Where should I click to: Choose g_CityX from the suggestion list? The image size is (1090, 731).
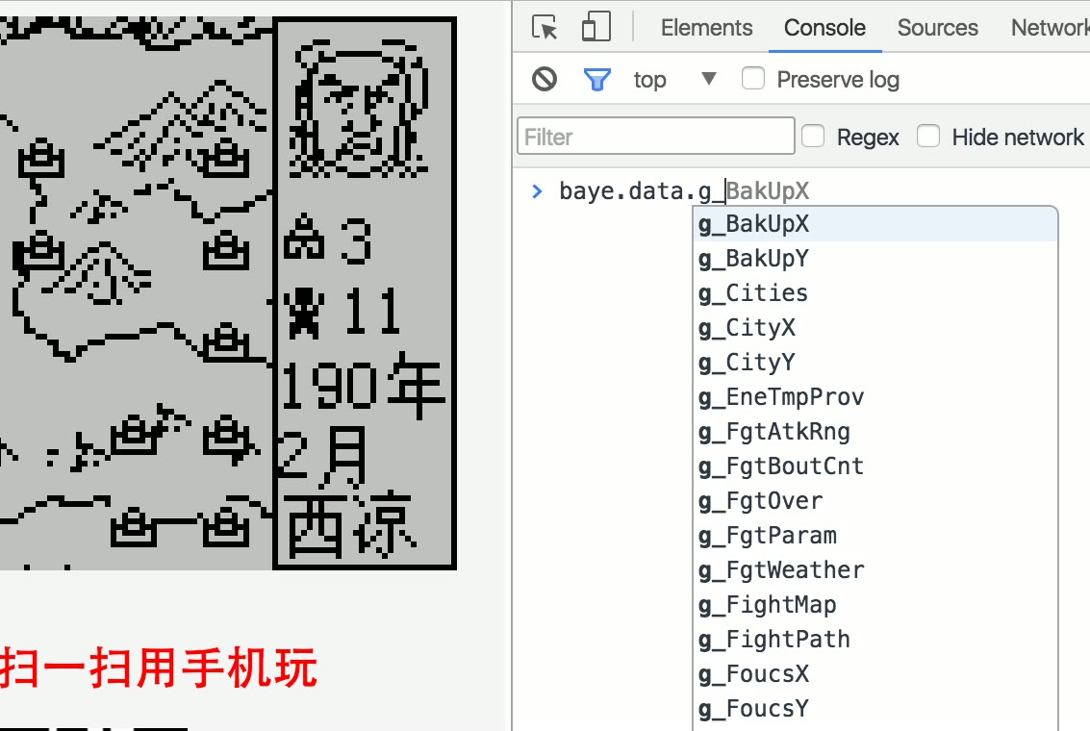875,328
